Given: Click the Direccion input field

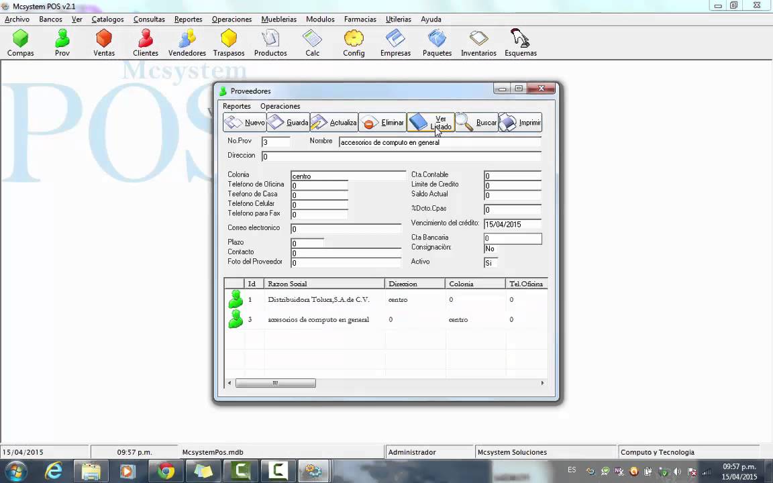Looking at the screenshot, I should tap(401, 156).
